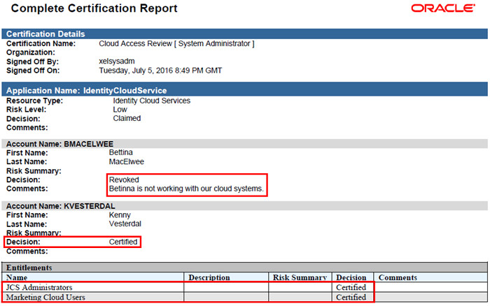
Task: Click the Oracle logo
Action: click(x=443, y=8)
